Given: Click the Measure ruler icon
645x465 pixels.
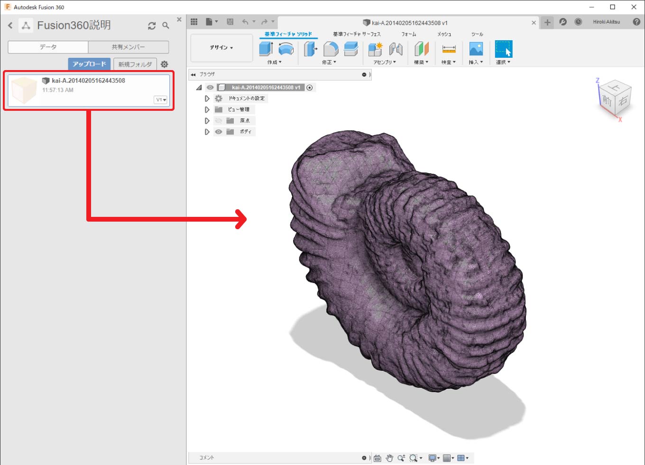Looking at the screenshot, I should pos(449,49).
